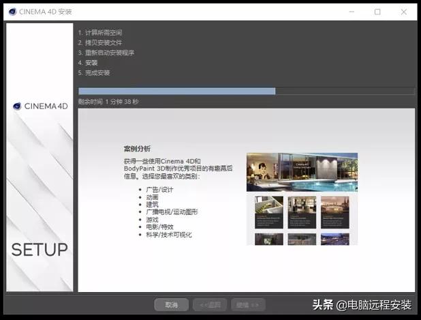Screen dimensions: 421x320
Task: Click the middle interior room thumbnail
Action: point(302,212)
